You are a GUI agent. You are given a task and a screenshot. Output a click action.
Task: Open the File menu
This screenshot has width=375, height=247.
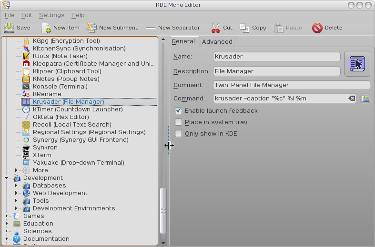coord(10,15)
